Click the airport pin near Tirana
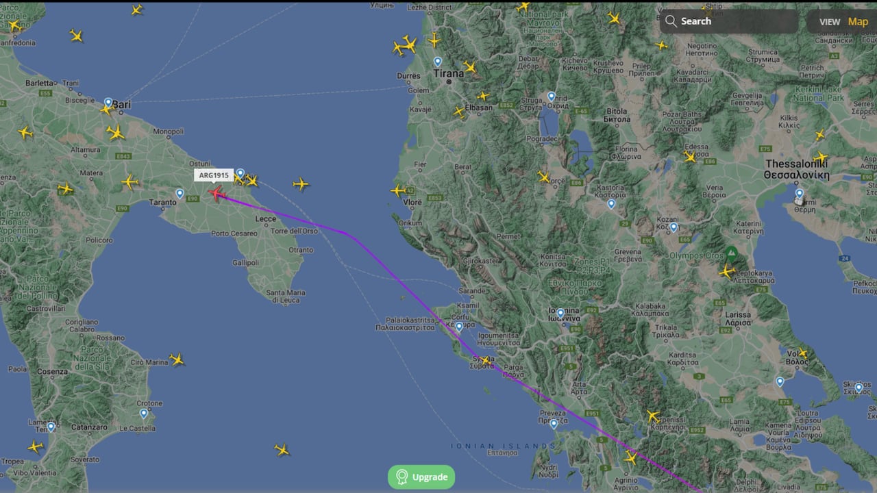877x493 pixels. (438, 62)
